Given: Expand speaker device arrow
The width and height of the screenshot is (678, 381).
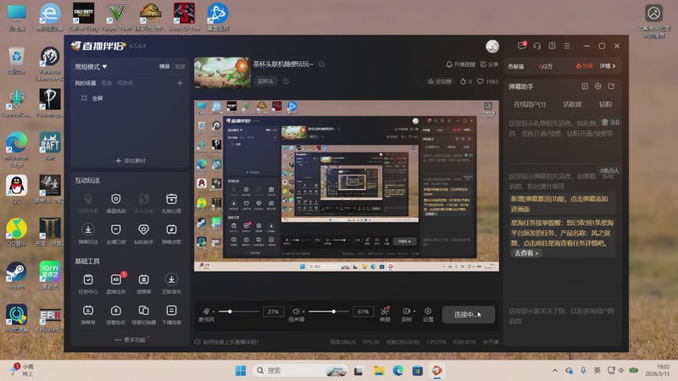Looking at the screenshot, I should (x=303, y=312).
